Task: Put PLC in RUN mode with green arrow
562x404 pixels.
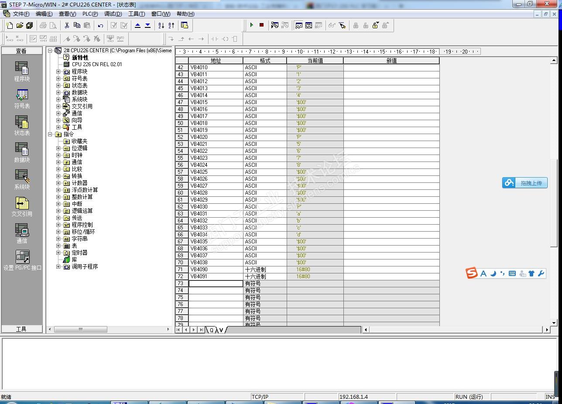Action: pyautogui.click(x=252, y=25)
